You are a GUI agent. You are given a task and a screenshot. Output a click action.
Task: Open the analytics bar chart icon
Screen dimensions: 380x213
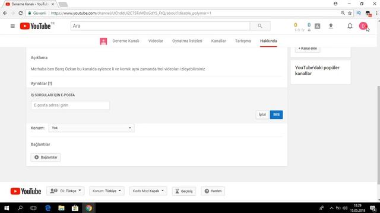coord(317,26)
